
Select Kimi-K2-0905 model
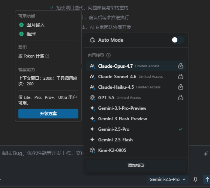click(136, 150)
